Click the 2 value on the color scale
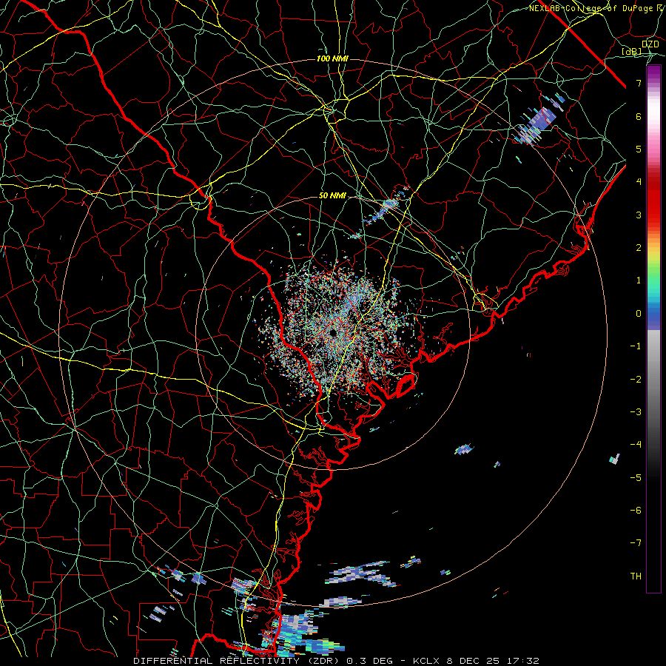The height and width of the screenshot is (666, 666). coord(639,248)
